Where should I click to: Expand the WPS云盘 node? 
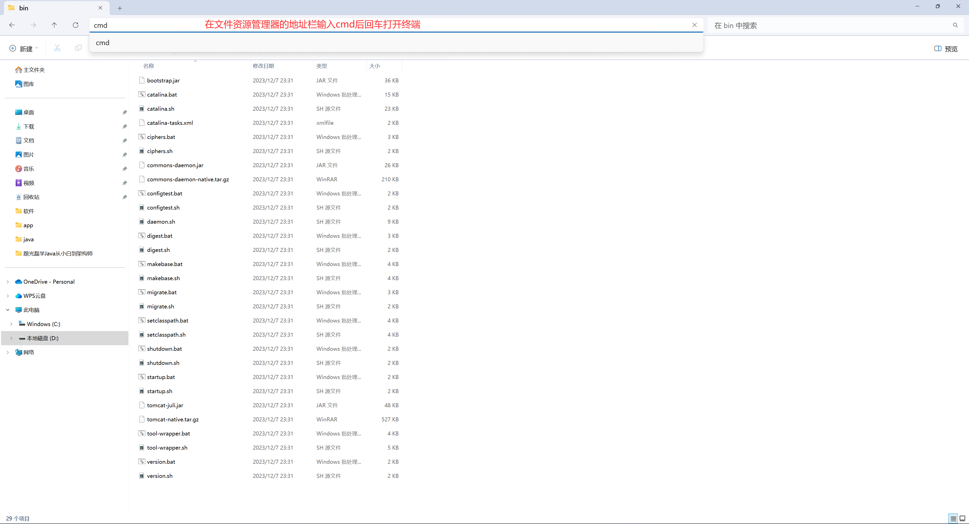point(8,296)
